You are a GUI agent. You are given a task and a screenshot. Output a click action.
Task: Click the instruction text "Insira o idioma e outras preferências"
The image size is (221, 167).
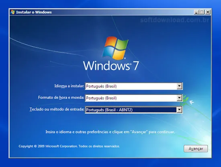[x=77, y=132]
